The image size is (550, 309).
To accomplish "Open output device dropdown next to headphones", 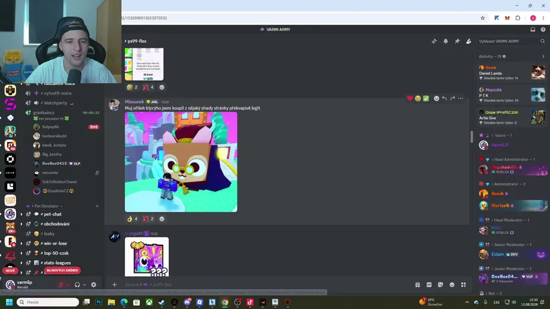I will click(84, 285).
